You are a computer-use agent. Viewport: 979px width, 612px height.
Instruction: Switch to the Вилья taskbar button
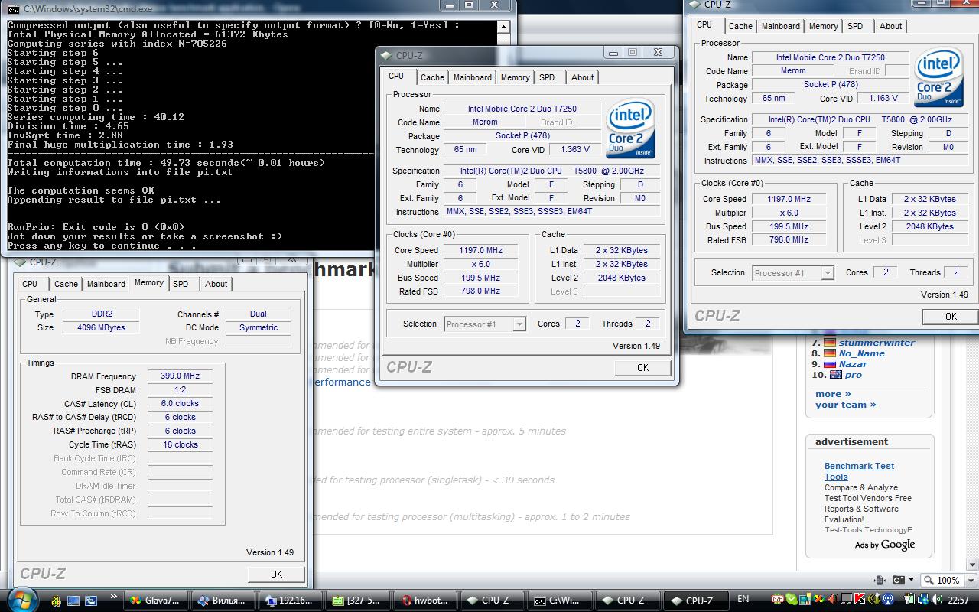point(223,601)
